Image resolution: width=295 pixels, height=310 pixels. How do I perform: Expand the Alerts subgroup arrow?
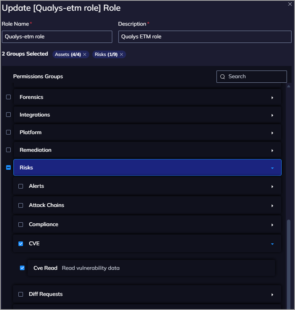pyautogui.click(x=272, y=186)
